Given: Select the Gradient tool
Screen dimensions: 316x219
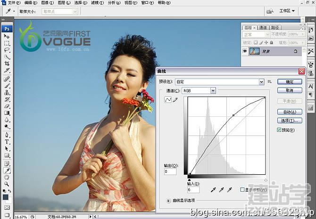Looking at the screenshot, I should click(x=7, y=113).
